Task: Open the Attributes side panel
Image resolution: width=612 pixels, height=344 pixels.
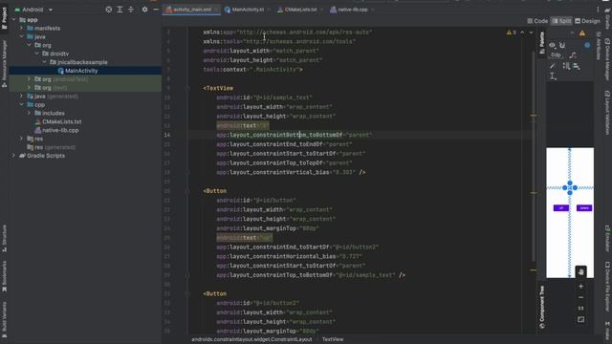Action: click(x=599, y=45)
